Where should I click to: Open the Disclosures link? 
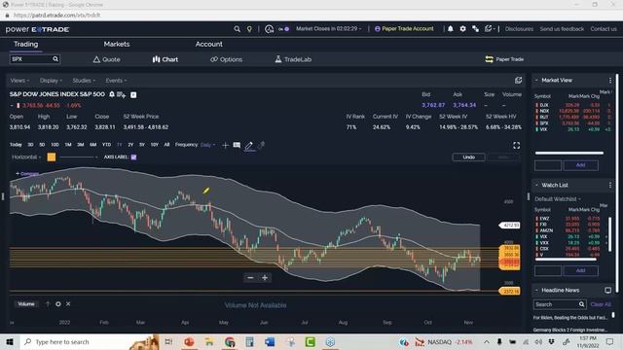pos(519,29)
